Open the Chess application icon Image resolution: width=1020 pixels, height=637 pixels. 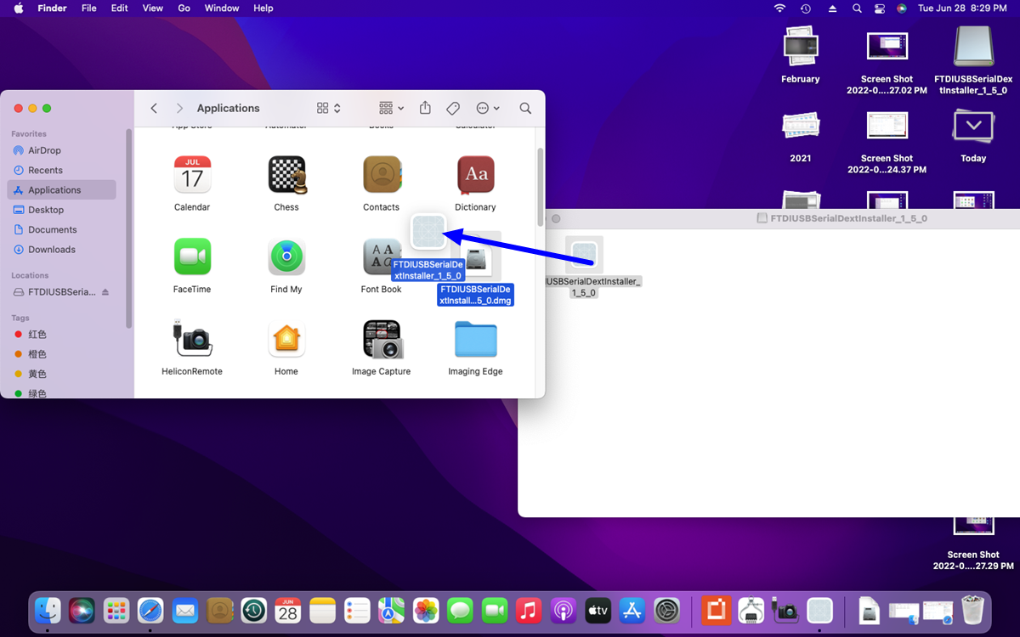[286, 175]
